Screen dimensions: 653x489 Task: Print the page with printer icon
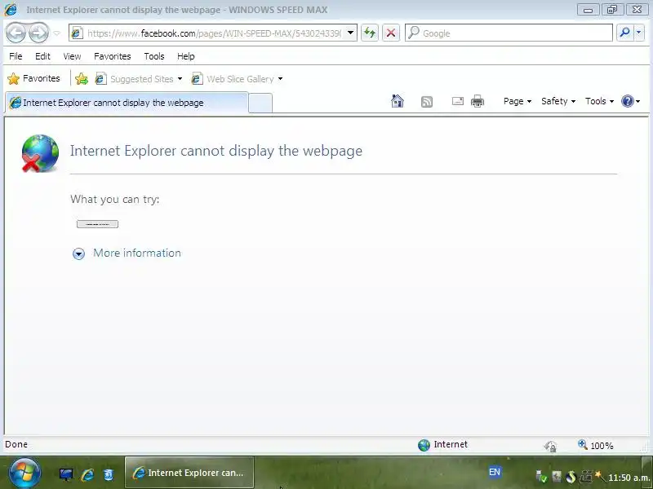[478, 101]
